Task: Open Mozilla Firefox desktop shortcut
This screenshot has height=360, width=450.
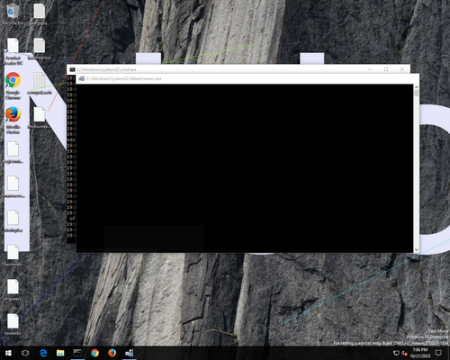Action: point(13,120)
